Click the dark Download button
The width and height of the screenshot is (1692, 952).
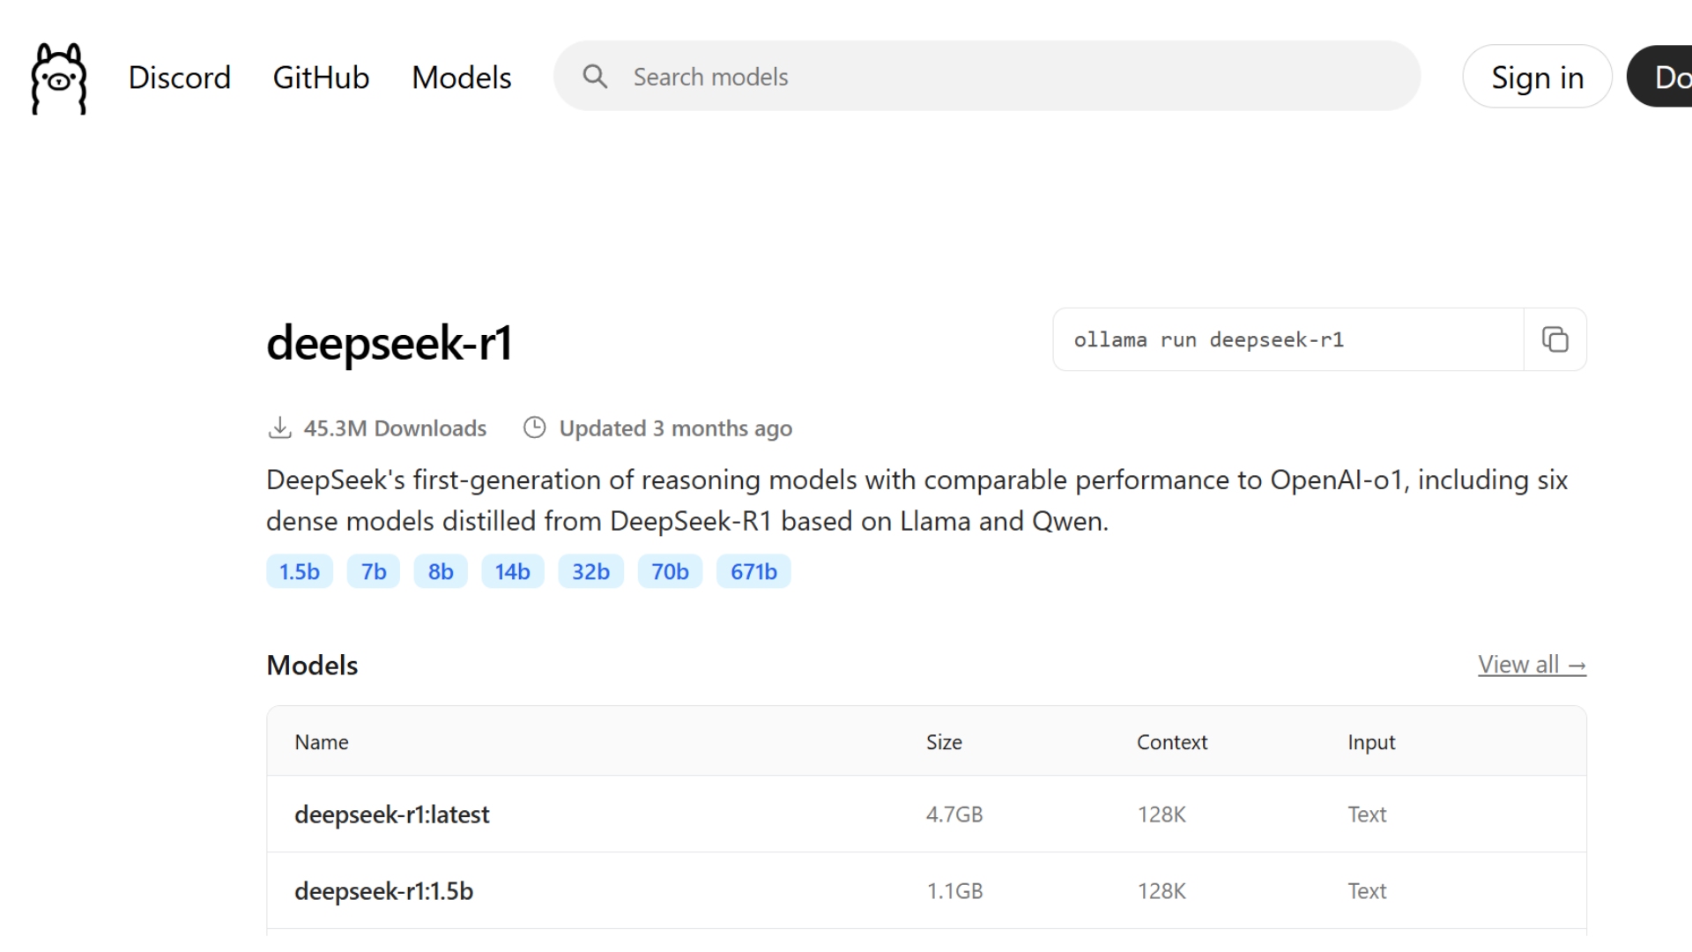(1659, 77)
